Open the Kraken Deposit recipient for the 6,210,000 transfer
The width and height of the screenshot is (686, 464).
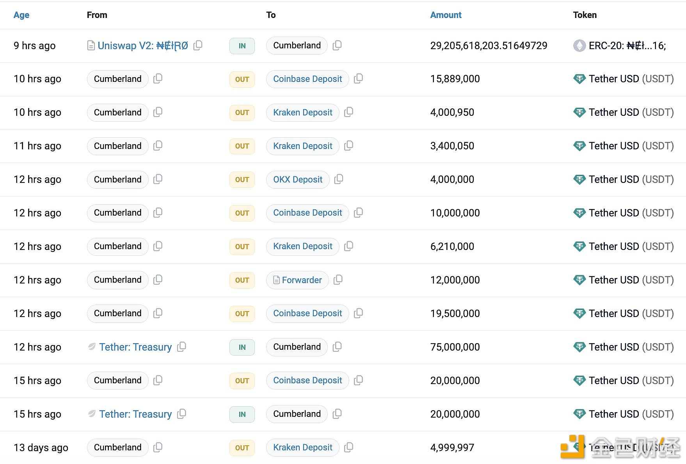pyautogui.click(x=303, y=246)
